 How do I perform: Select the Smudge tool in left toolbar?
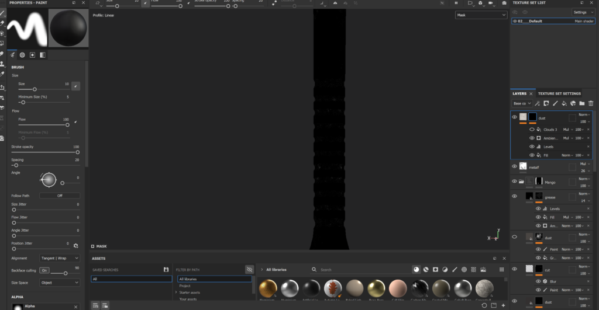(2, 54)
